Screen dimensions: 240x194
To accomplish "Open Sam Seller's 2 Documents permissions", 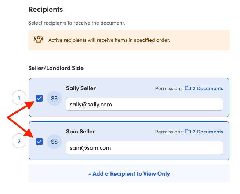I will (208, 132).
